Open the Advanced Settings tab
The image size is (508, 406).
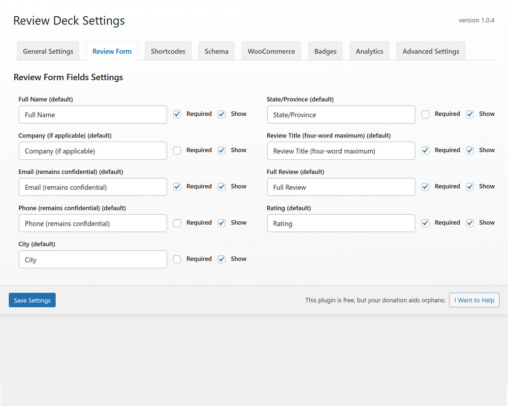pos(430,51)
